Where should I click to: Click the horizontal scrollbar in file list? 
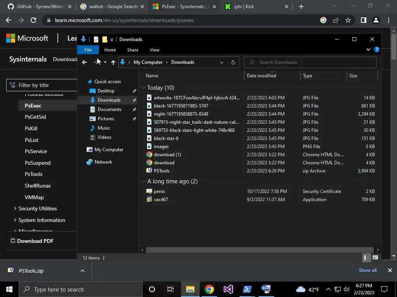(259, 250)
